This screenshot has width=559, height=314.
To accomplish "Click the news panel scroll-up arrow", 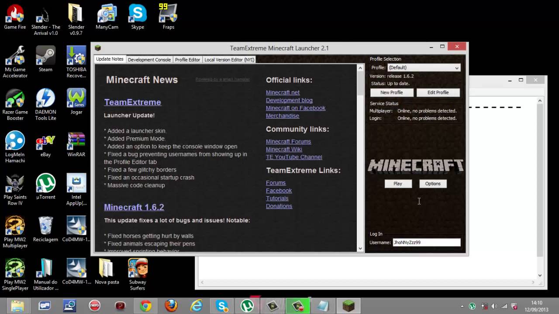I will 360,68.
